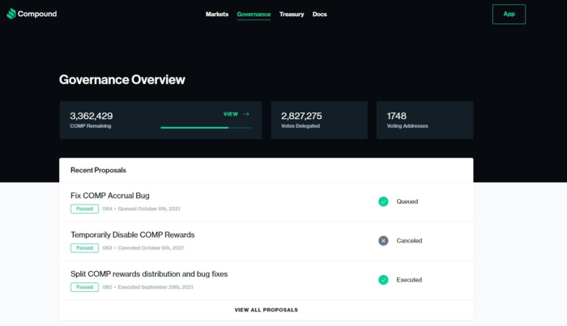Click the Passed badge on proposal 063
The height and width of the screenshot is (326, 567).
tap(84, 248)
